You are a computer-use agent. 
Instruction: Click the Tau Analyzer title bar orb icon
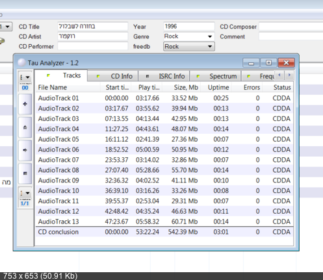click(21, 62)
